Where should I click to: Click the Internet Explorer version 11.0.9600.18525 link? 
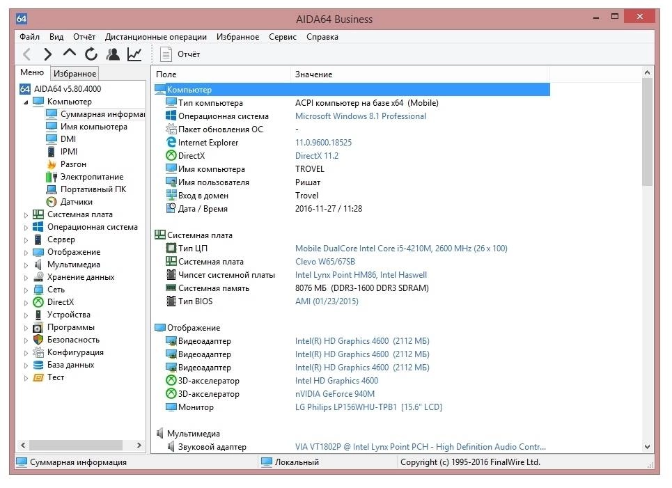tap(323, 143)
